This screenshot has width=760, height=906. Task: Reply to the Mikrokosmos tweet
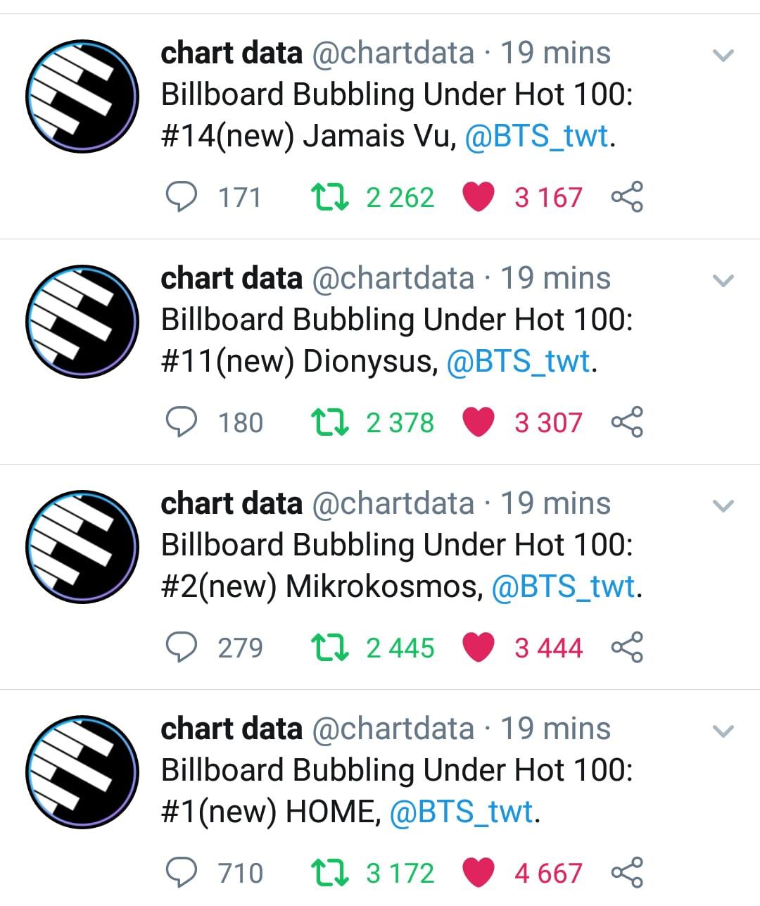click(182, 648)
